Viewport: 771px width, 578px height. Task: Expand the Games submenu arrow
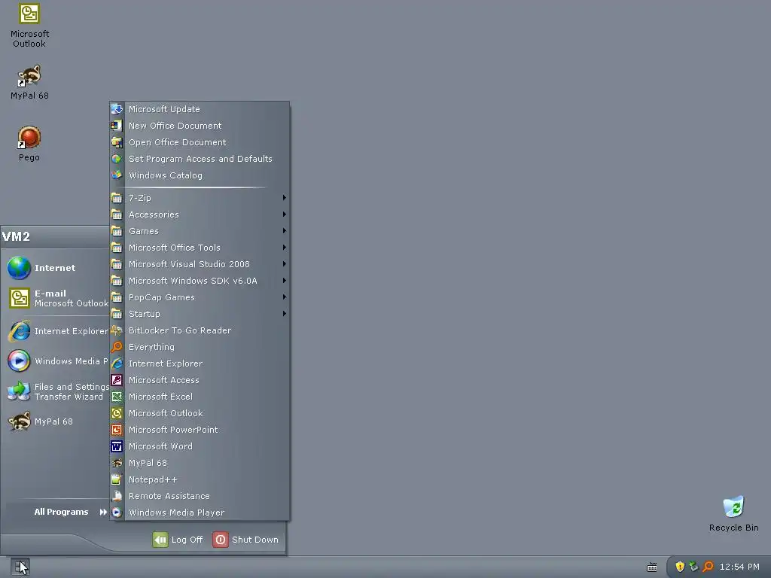point(284,230)
